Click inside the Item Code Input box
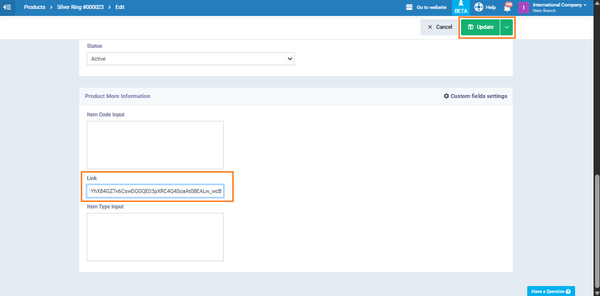This screenshot has width=600, height=296. pyautogui.click(x=155, y=145)
